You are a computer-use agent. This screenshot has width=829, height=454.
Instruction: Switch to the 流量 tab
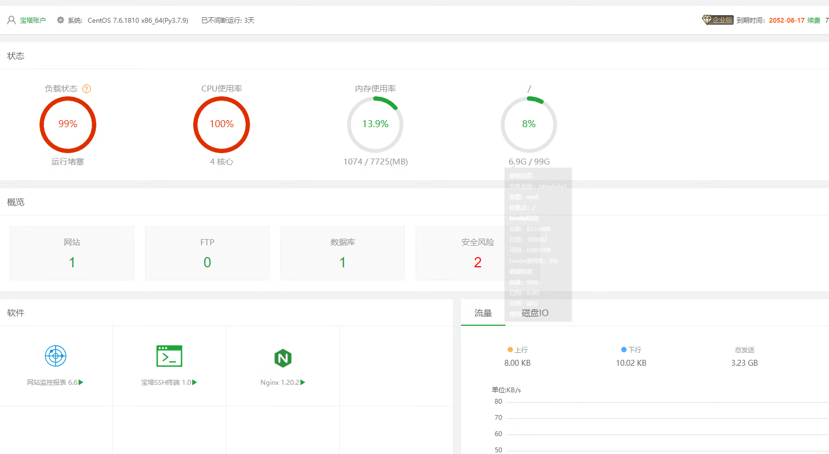[x=483, y=313]
